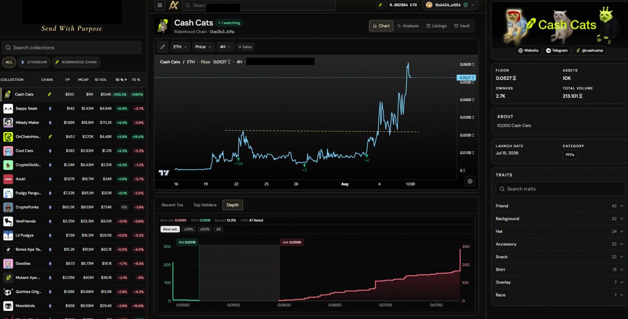
Task: Toggle the Sales markers on chart
Action: click(x=245, y=47)
